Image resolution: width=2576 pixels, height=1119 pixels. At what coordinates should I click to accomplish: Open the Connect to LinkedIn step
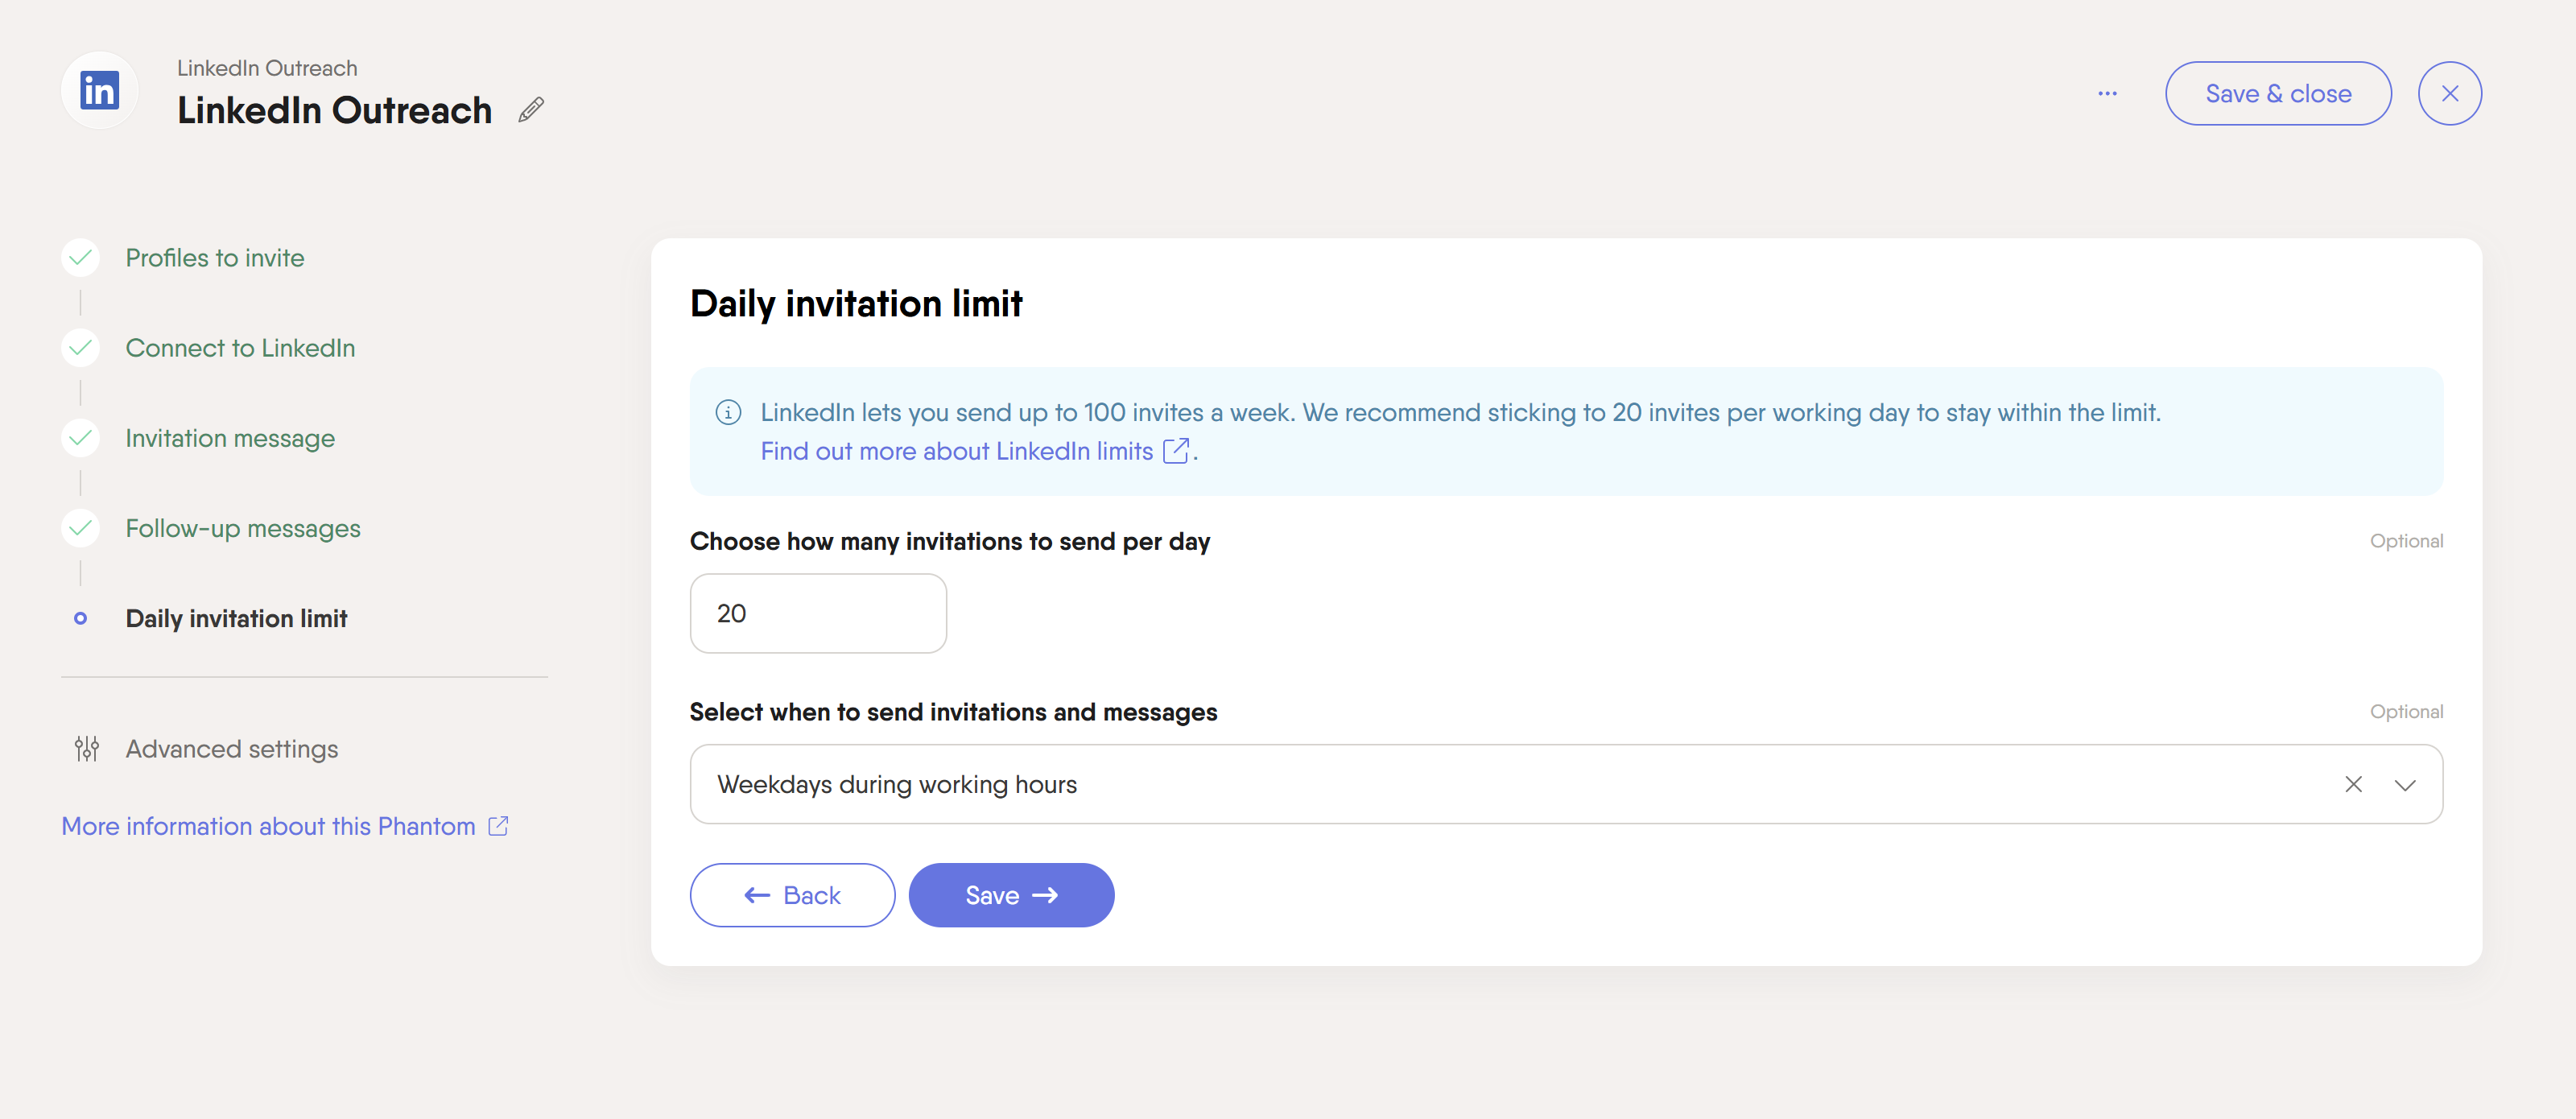pyautogui.click(x=240, y=348)
